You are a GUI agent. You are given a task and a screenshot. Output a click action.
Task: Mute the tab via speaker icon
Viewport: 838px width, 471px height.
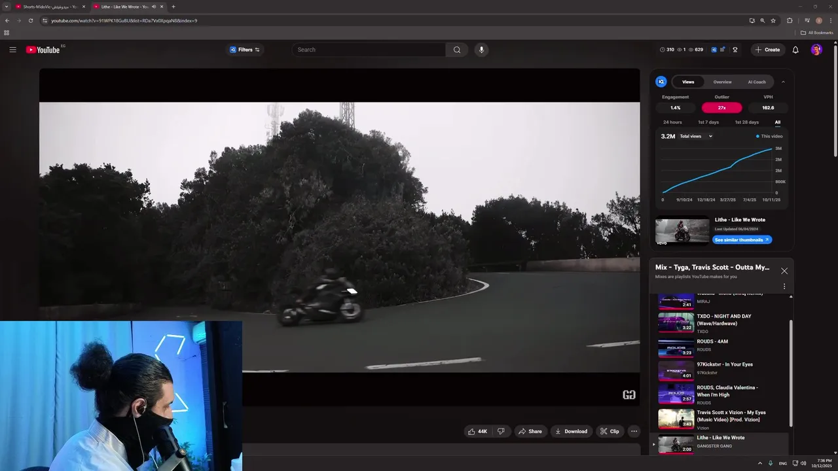tap(154, 7)
